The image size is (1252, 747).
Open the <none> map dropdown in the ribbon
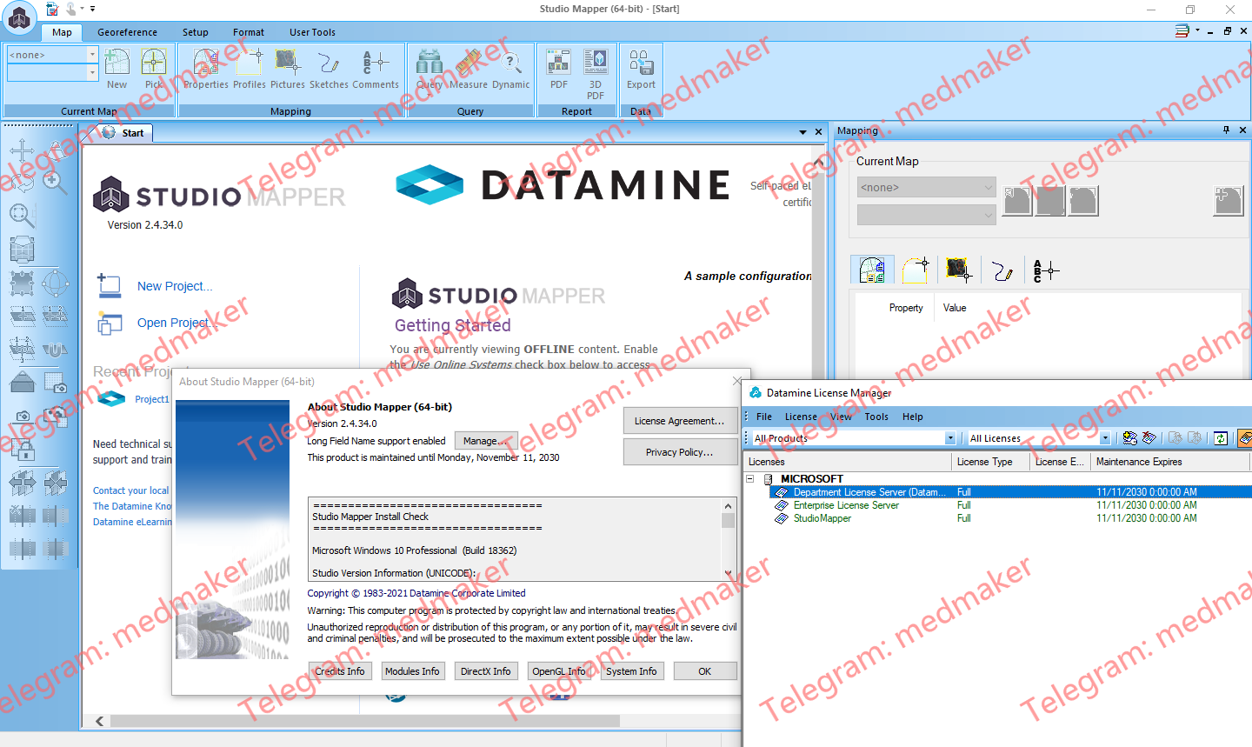(x=92, y=55)
